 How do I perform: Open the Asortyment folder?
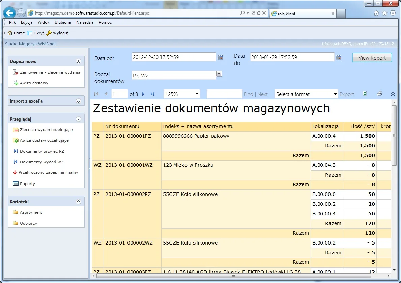(28, 212)
